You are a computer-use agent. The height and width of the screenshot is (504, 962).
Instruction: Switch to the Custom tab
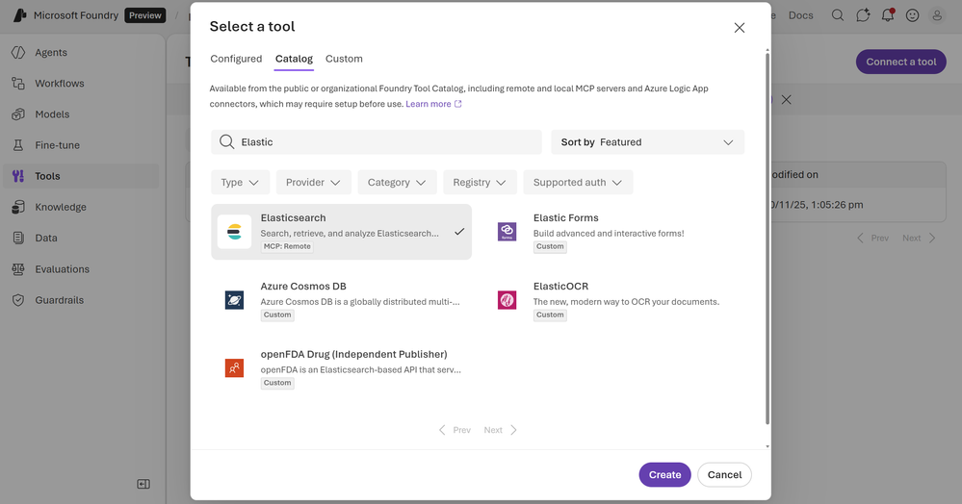344,59
